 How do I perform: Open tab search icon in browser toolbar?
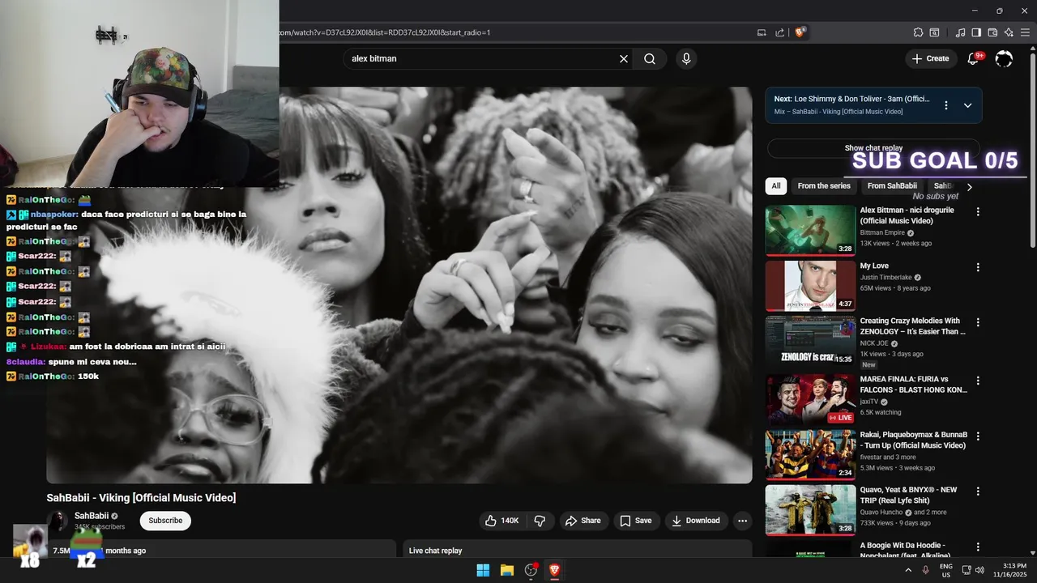[x=934, y=32]
